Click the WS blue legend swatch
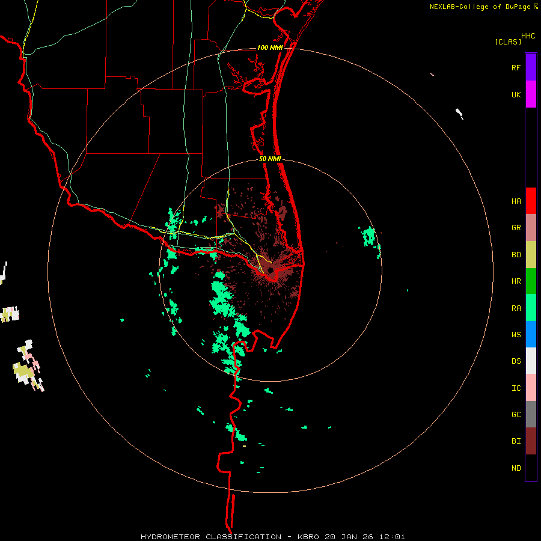541x541 pixels. click(531, 334)
